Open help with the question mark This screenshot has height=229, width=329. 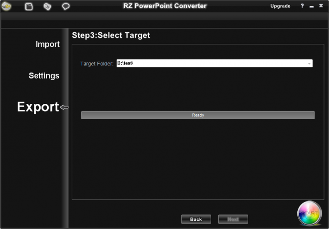(302, 6)
